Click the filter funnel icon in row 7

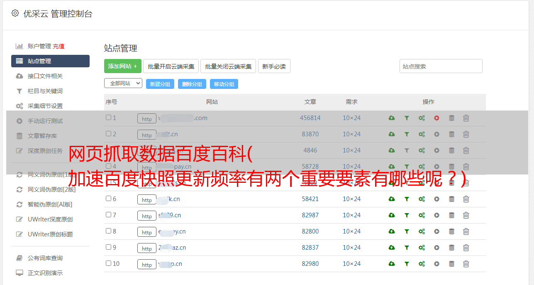point(407,215)
